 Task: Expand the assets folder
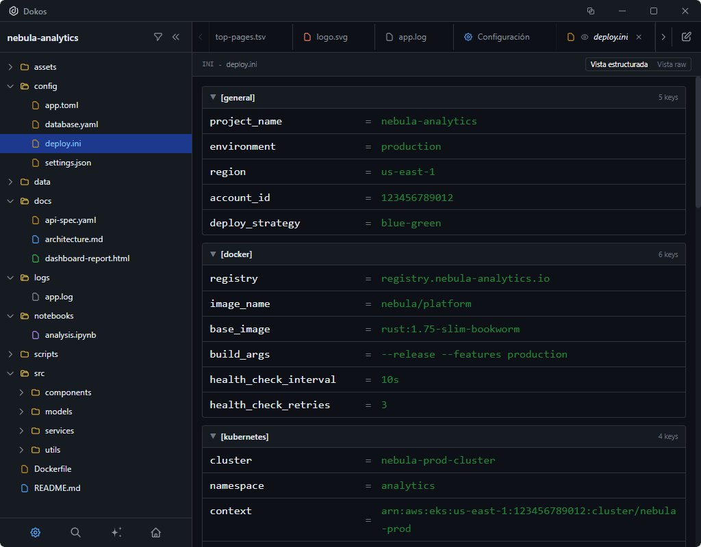[10, 66]
